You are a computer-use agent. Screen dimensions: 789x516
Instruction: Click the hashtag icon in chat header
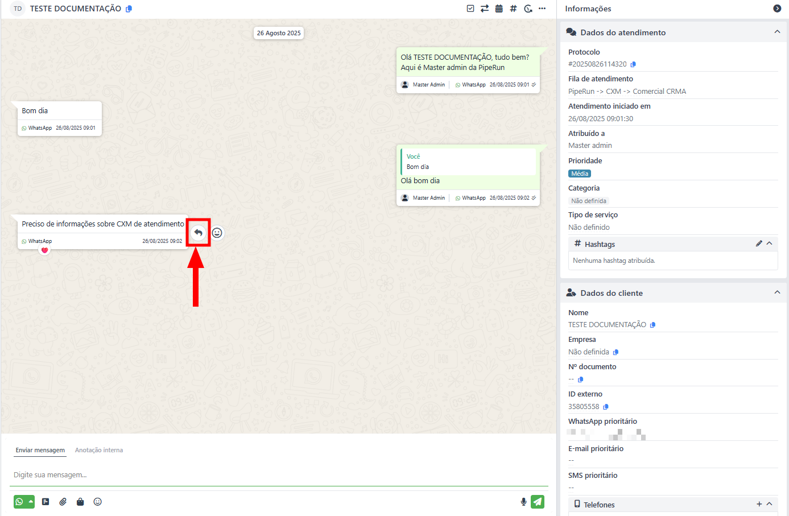[513, 9]
